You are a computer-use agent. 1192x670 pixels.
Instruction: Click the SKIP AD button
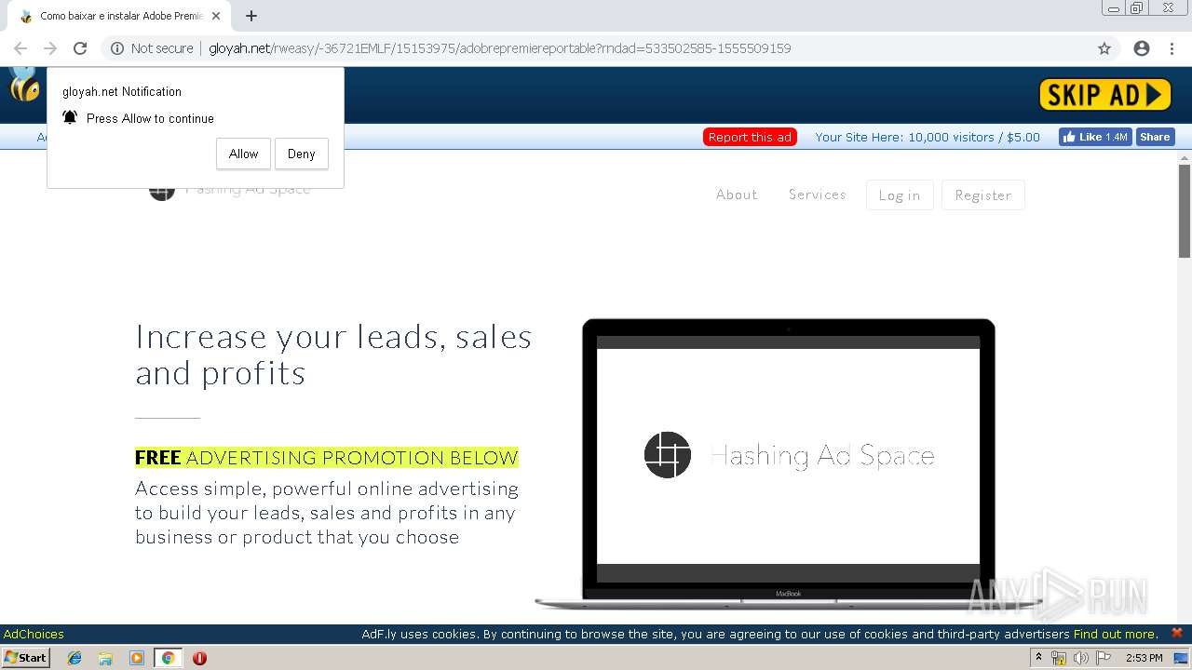tap(1104, 94)
